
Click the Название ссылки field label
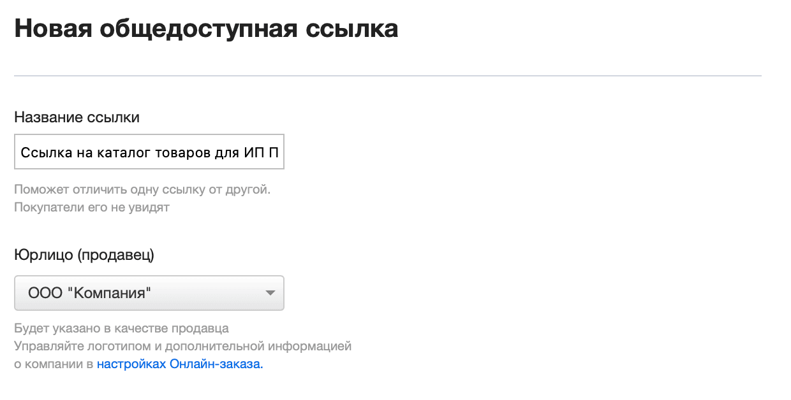point(77,117)
